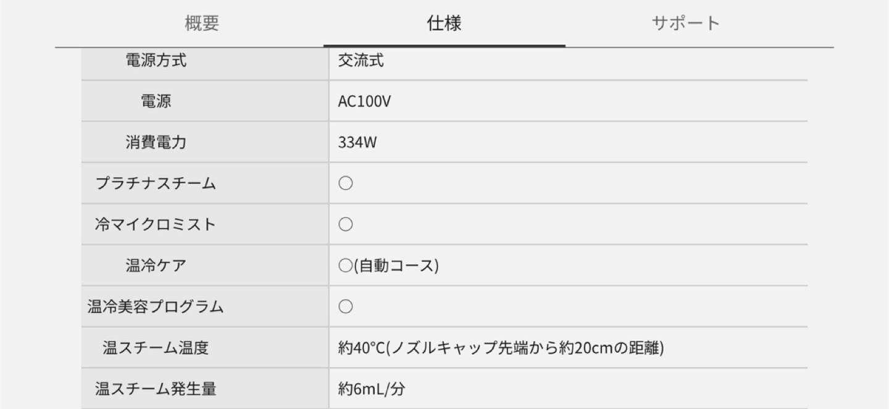The height and width of the screenshot is (409, 889).
Task: Click the 温冷ケア label
Action: pos(156,265)
